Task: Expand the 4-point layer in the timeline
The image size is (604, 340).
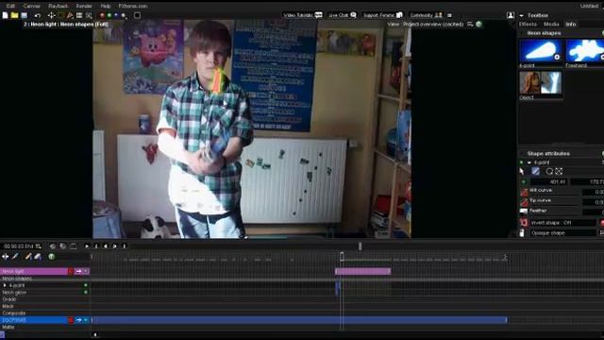Action: (5, 285)
